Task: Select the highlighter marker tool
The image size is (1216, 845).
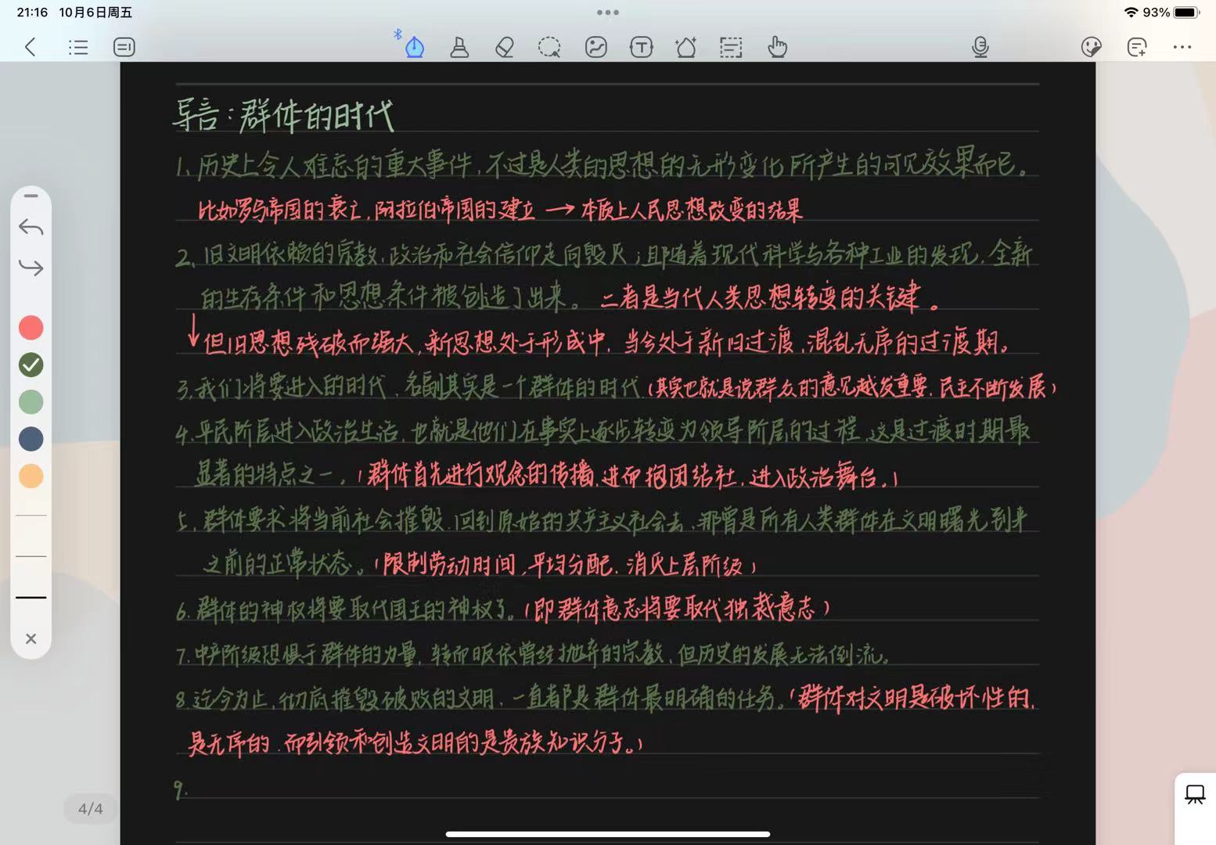Action: click(459, 47)
